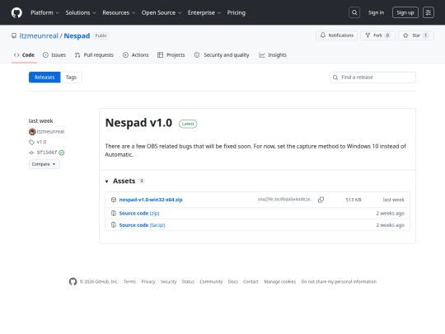Open the Solutions dropdown menu
445x334 pixels.
pyautogui.click(x=81, y=12)
